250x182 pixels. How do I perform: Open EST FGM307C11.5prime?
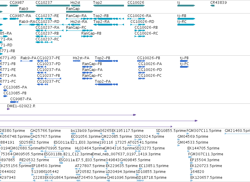pyautogui.click(x=204, y=131)
